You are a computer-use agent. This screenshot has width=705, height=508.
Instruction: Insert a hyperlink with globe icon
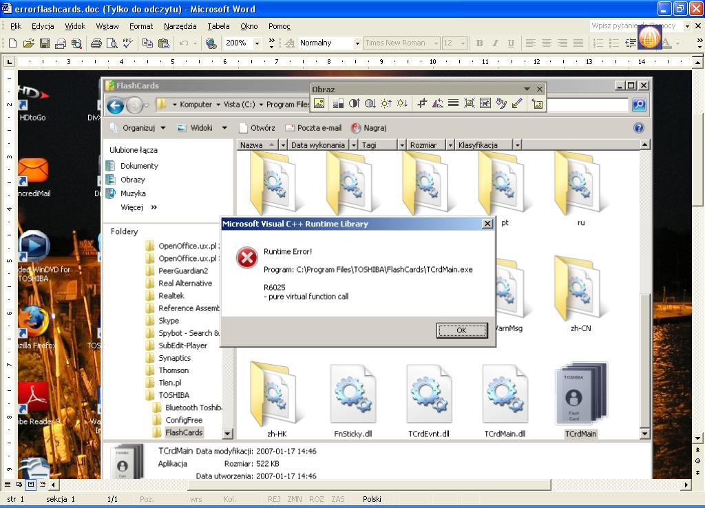211,43
